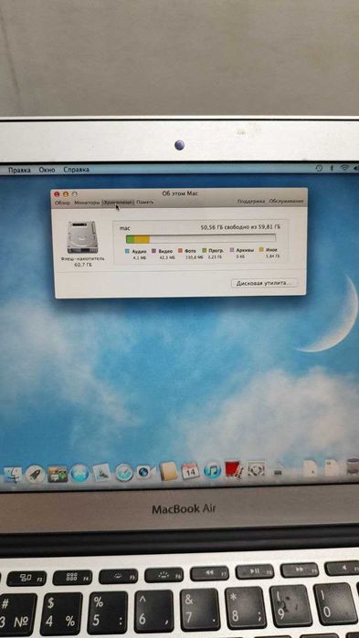Click the empty free-space portion of storage bar

(213, 238)
